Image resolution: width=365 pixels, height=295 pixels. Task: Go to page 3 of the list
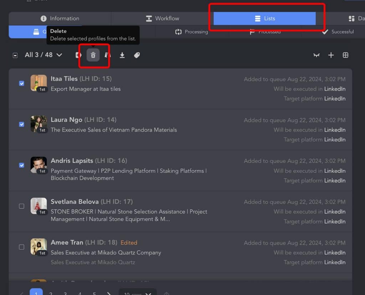click(x=65, y=293)
